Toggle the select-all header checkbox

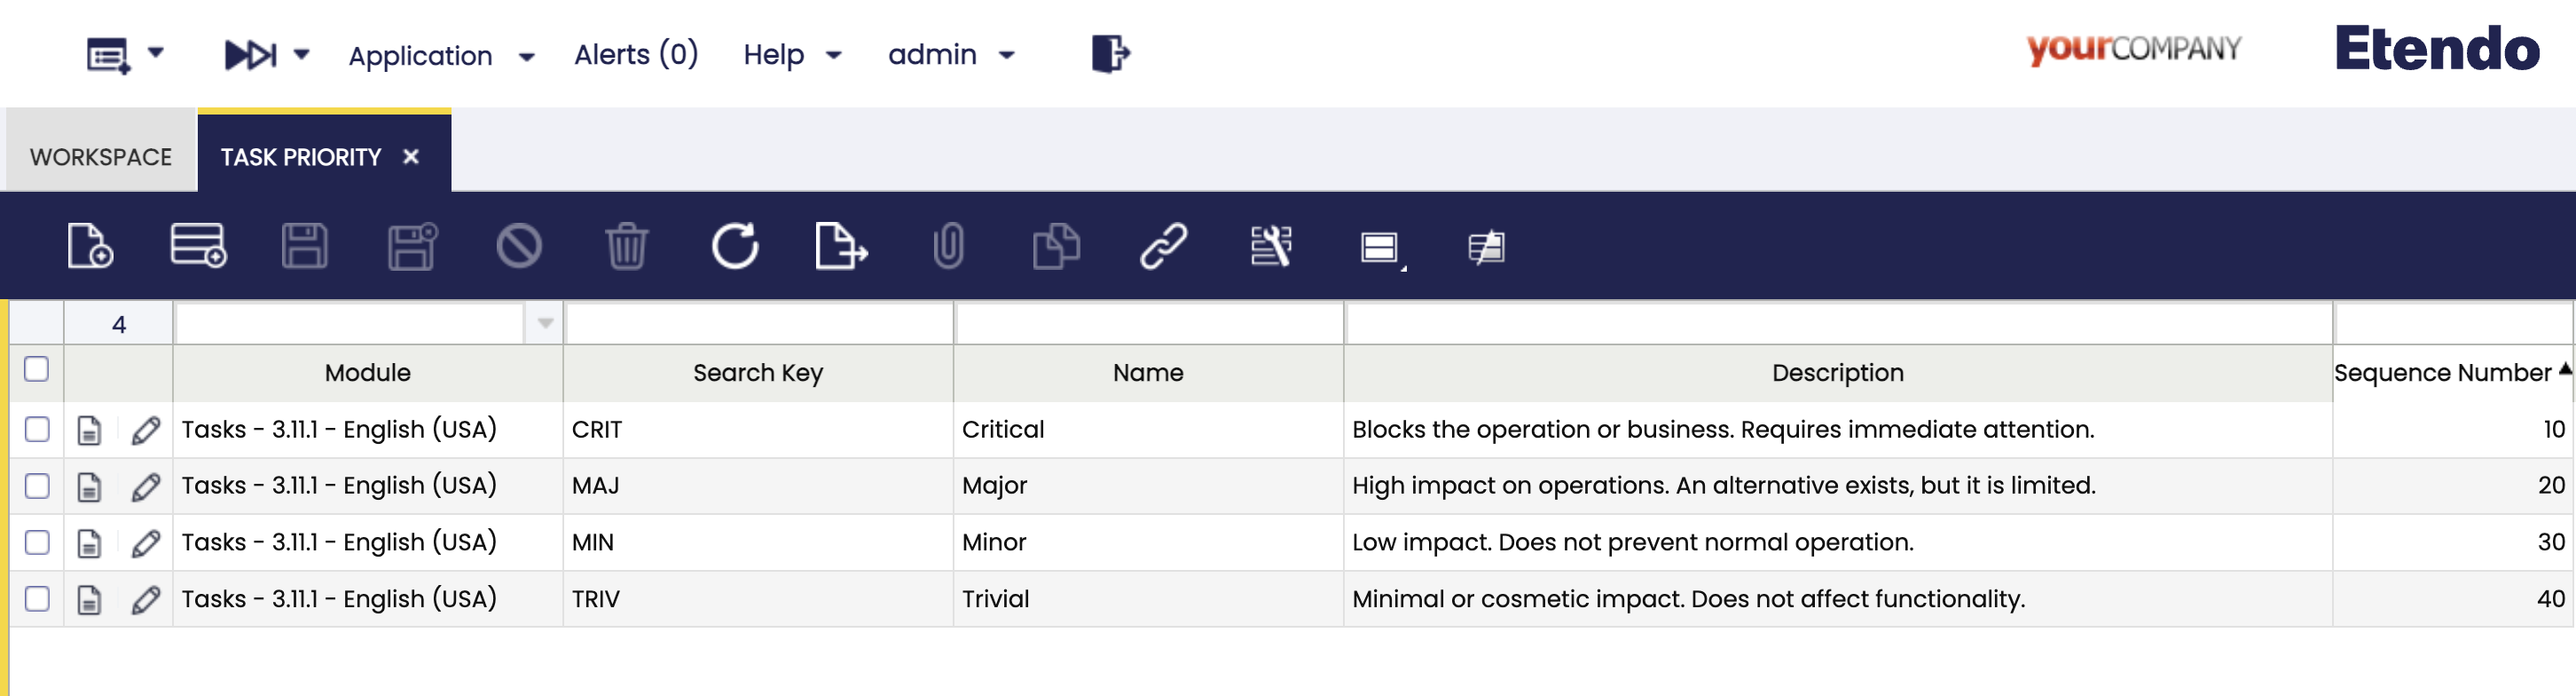click(x=37, y=369)
